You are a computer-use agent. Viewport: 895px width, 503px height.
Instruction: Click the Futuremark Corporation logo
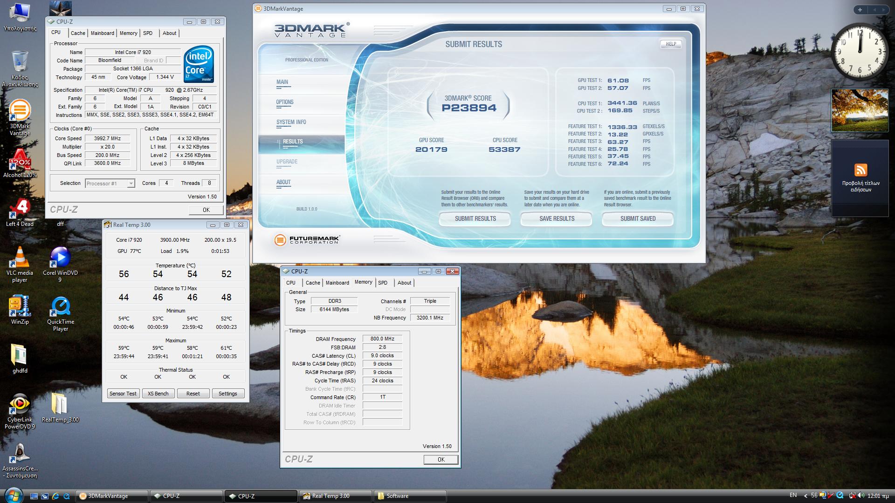(x=307, y=240)
